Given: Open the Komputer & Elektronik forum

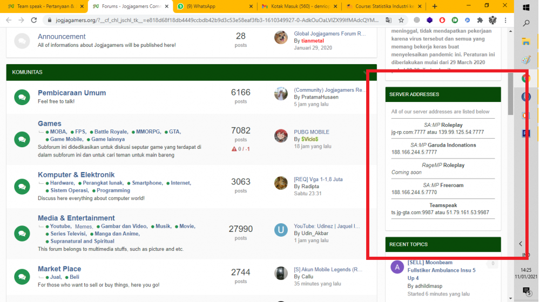Looking at the screenshot, I should pyautogui.click(x=76, y=175).
